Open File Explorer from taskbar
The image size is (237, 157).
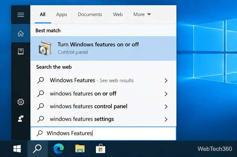coord(80,149)
